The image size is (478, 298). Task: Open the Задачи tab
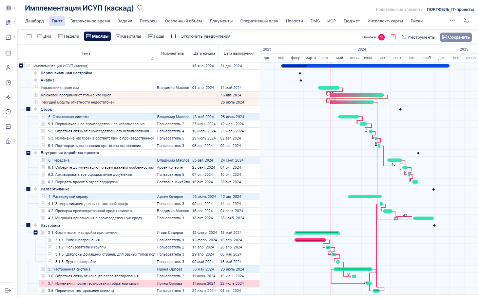[x=125, y=21]
